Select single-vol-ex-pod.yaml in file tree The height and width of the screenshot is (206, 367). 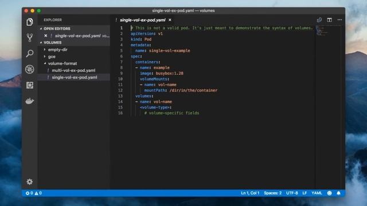75,77
